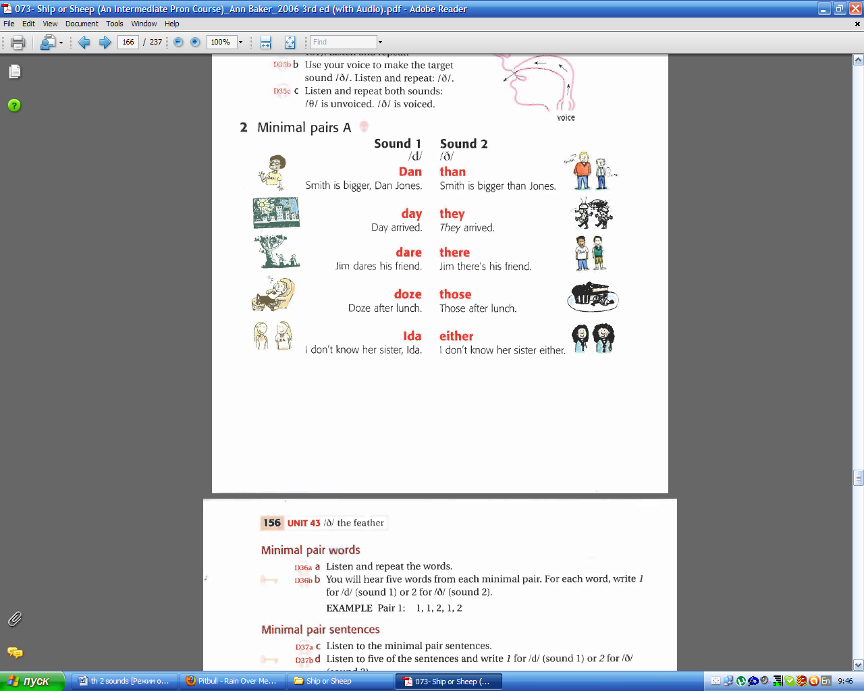This screenshot has height=691, width=864.
Task: Switch to Firefox 'Pitbull - Rain Over Me' taskbar item
Action: (x=233, y=681)
